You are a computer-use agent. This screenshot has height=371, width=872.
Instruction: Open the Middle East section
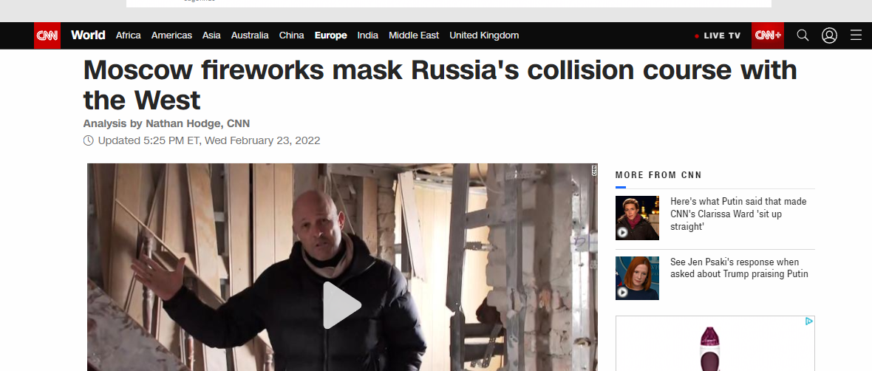point(414,35)
